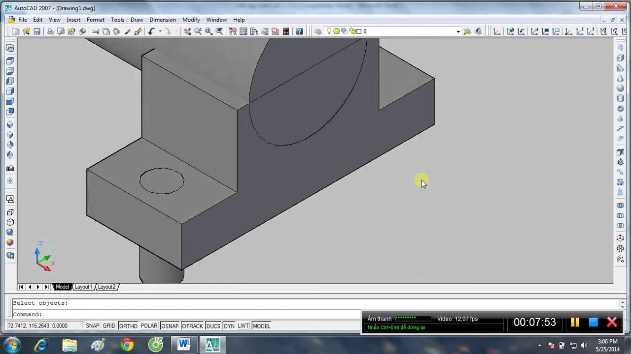Open the redo history dropdown arrow

click(x=176, y=31)
